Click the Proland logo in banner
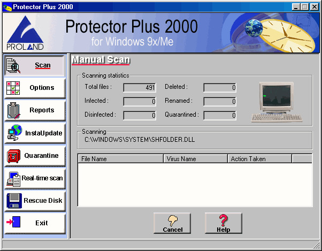 pyautogui.click(x=25, y=33)
